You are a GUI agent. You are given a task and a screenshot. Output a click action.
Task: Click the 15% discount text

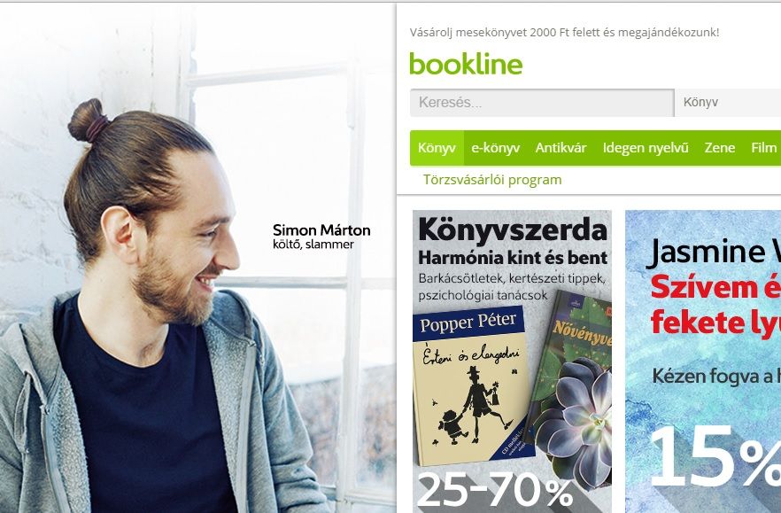pyautogui.click(x=715, y=458)
